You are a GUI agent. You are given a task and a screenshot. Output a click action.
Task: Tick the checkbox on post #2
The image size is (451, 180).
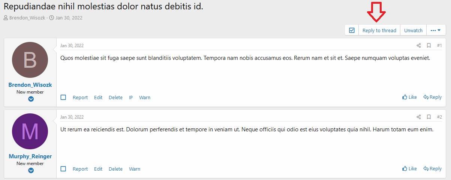[63, 169]
